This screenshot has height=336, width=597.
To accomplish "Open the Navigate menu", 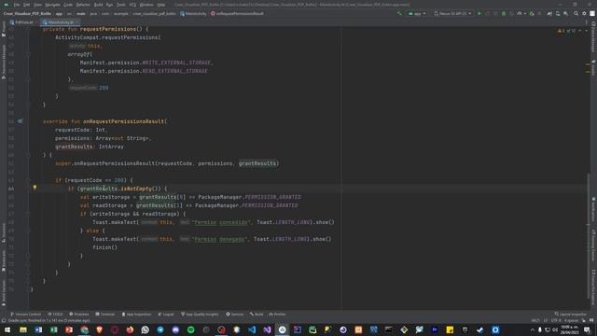I will coord(52,5).
